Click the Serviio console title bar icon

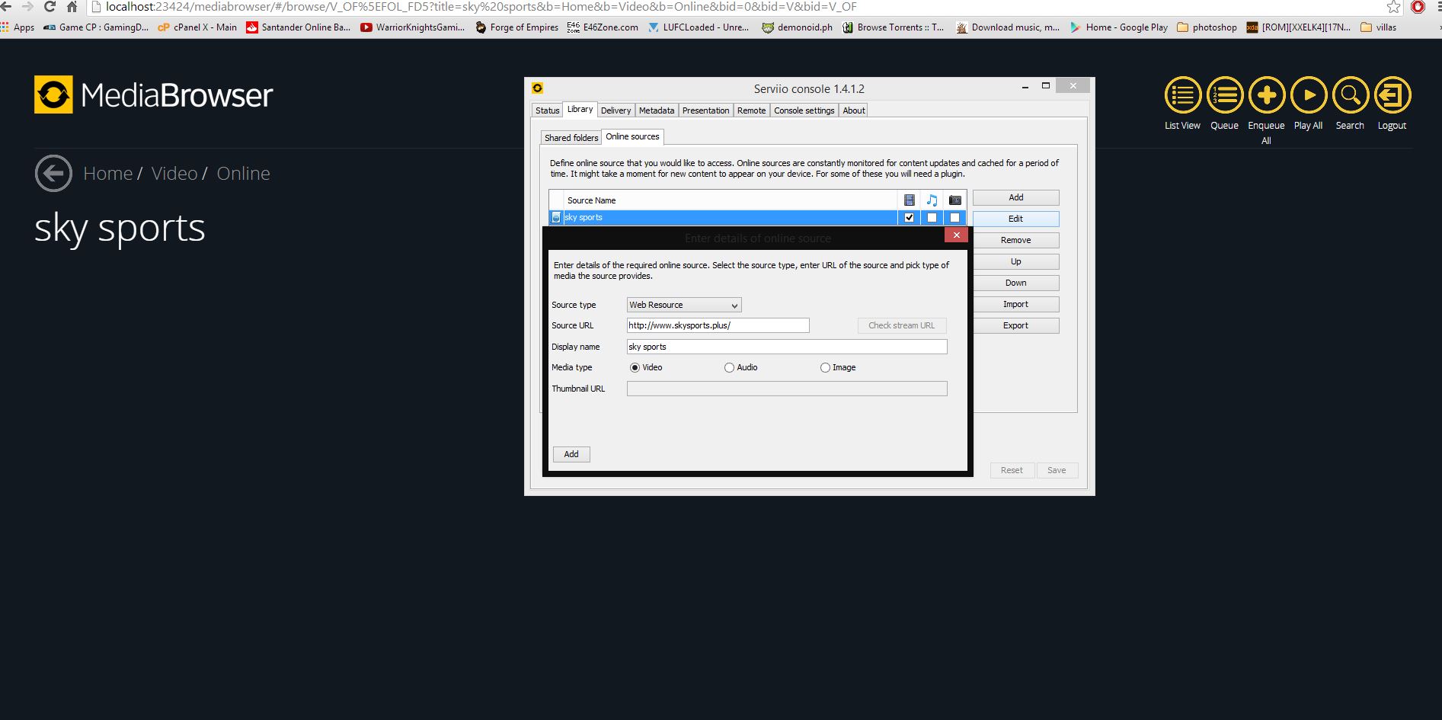(x=537, y=88)
